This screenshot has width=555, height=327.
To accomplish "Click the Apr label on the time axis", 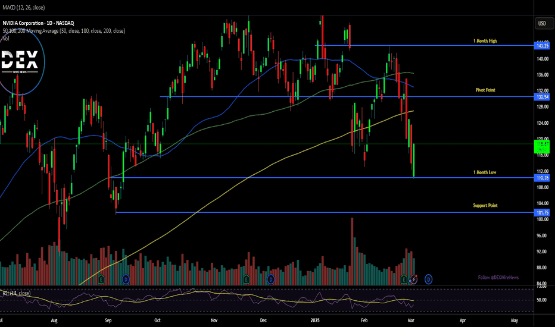I will [463, 320].
